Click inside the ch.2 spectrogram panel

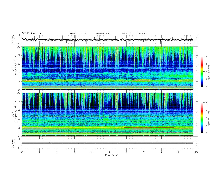[x=107, y=115]
